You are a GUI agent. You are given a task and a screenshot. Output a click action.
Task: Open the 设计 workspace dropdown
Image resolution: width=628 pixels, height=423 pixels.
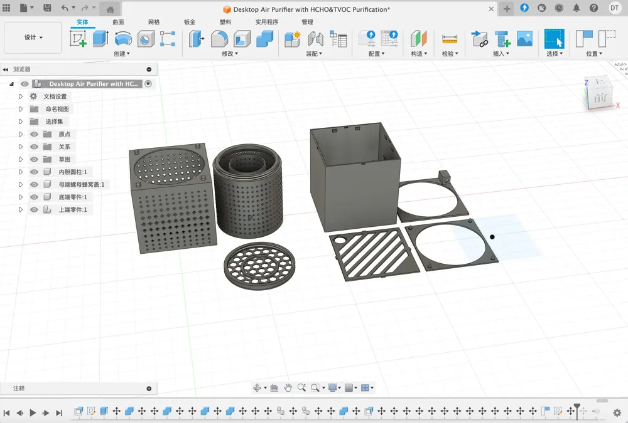(33, 38)
